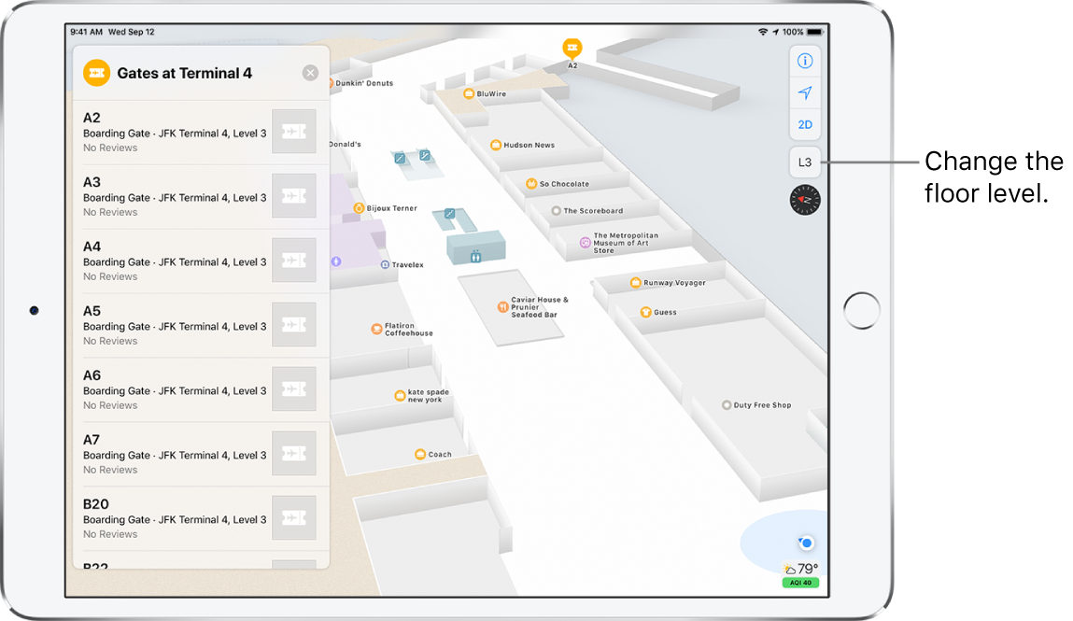The height and width of the screenshot is (621, 1073).
Task: Tap the blue current location dot
Action: click(x=806, y=543)
